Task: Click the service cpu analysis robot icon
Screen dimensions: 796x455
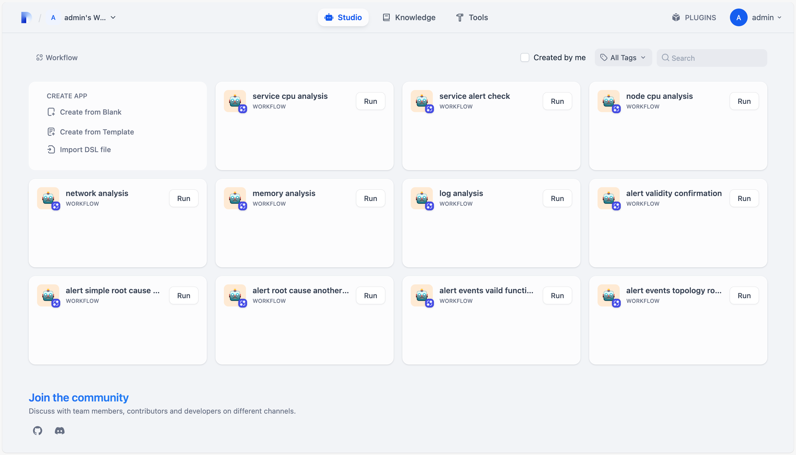Action: [235, 101]
